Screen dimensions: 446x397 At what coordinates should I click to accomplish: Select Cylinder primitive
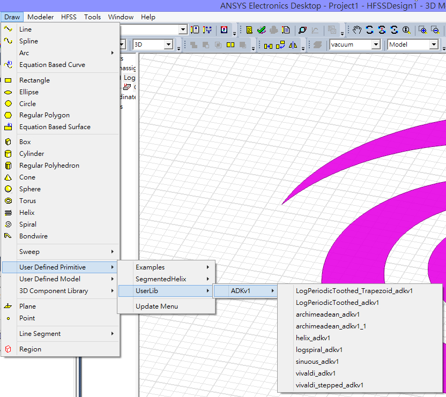(60, 154)
